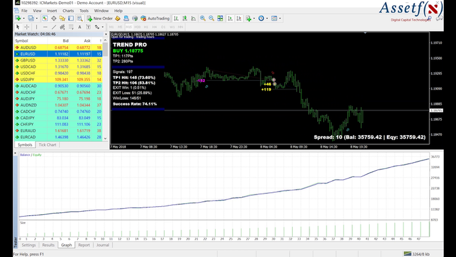Tile chart windows
The image size is (456, 257).
click(x=220, y=18)
